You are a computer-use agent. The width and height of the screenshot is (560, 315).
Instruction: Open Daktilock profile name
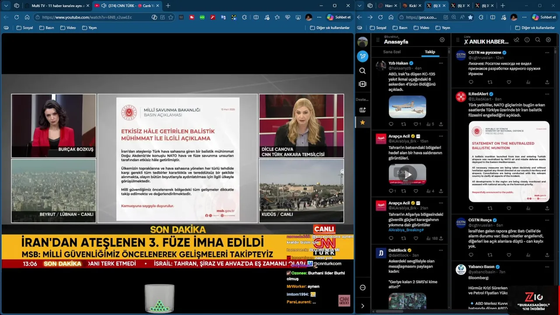[397, 250]
